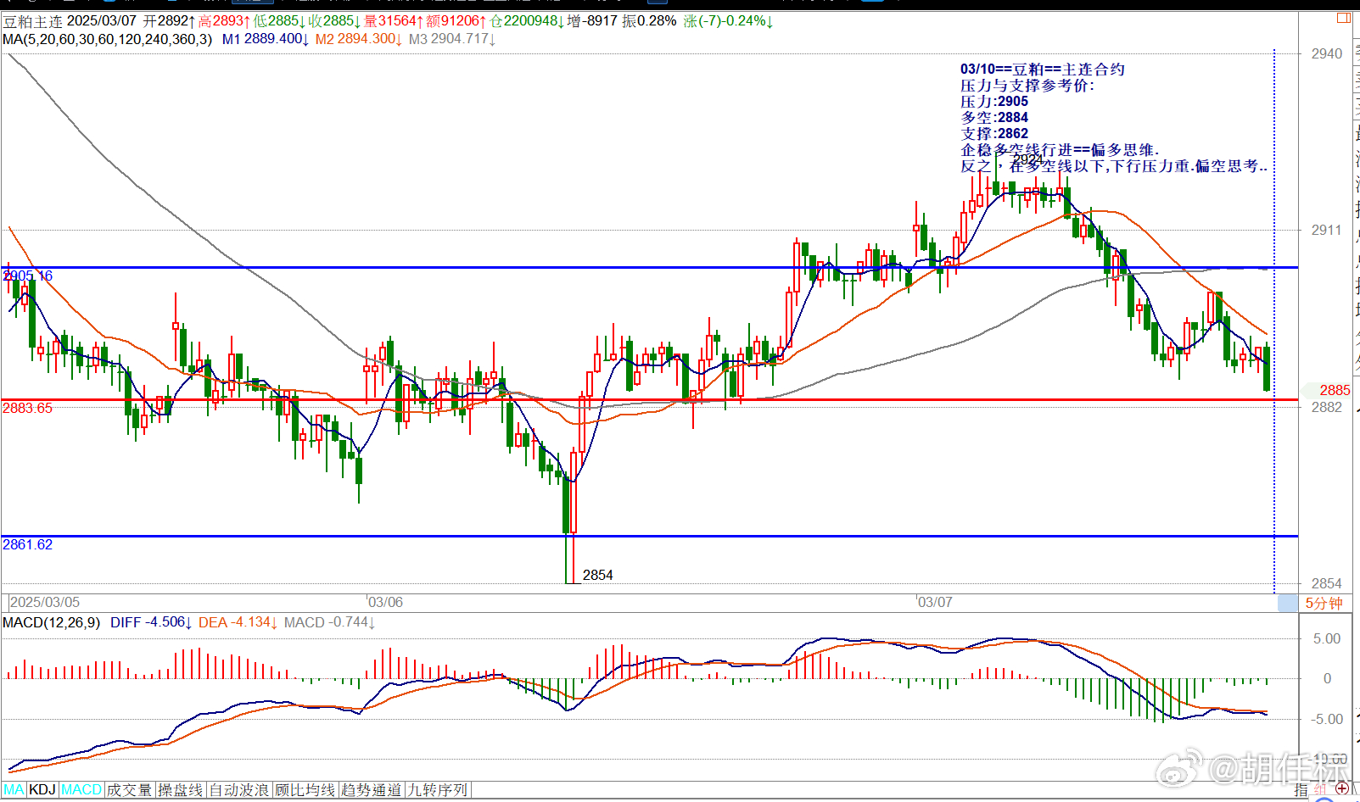Viewport: 1360px width, 802px height.
Task: Click the 2905.16 pressure line label
Action: click(x=27, y=276)
